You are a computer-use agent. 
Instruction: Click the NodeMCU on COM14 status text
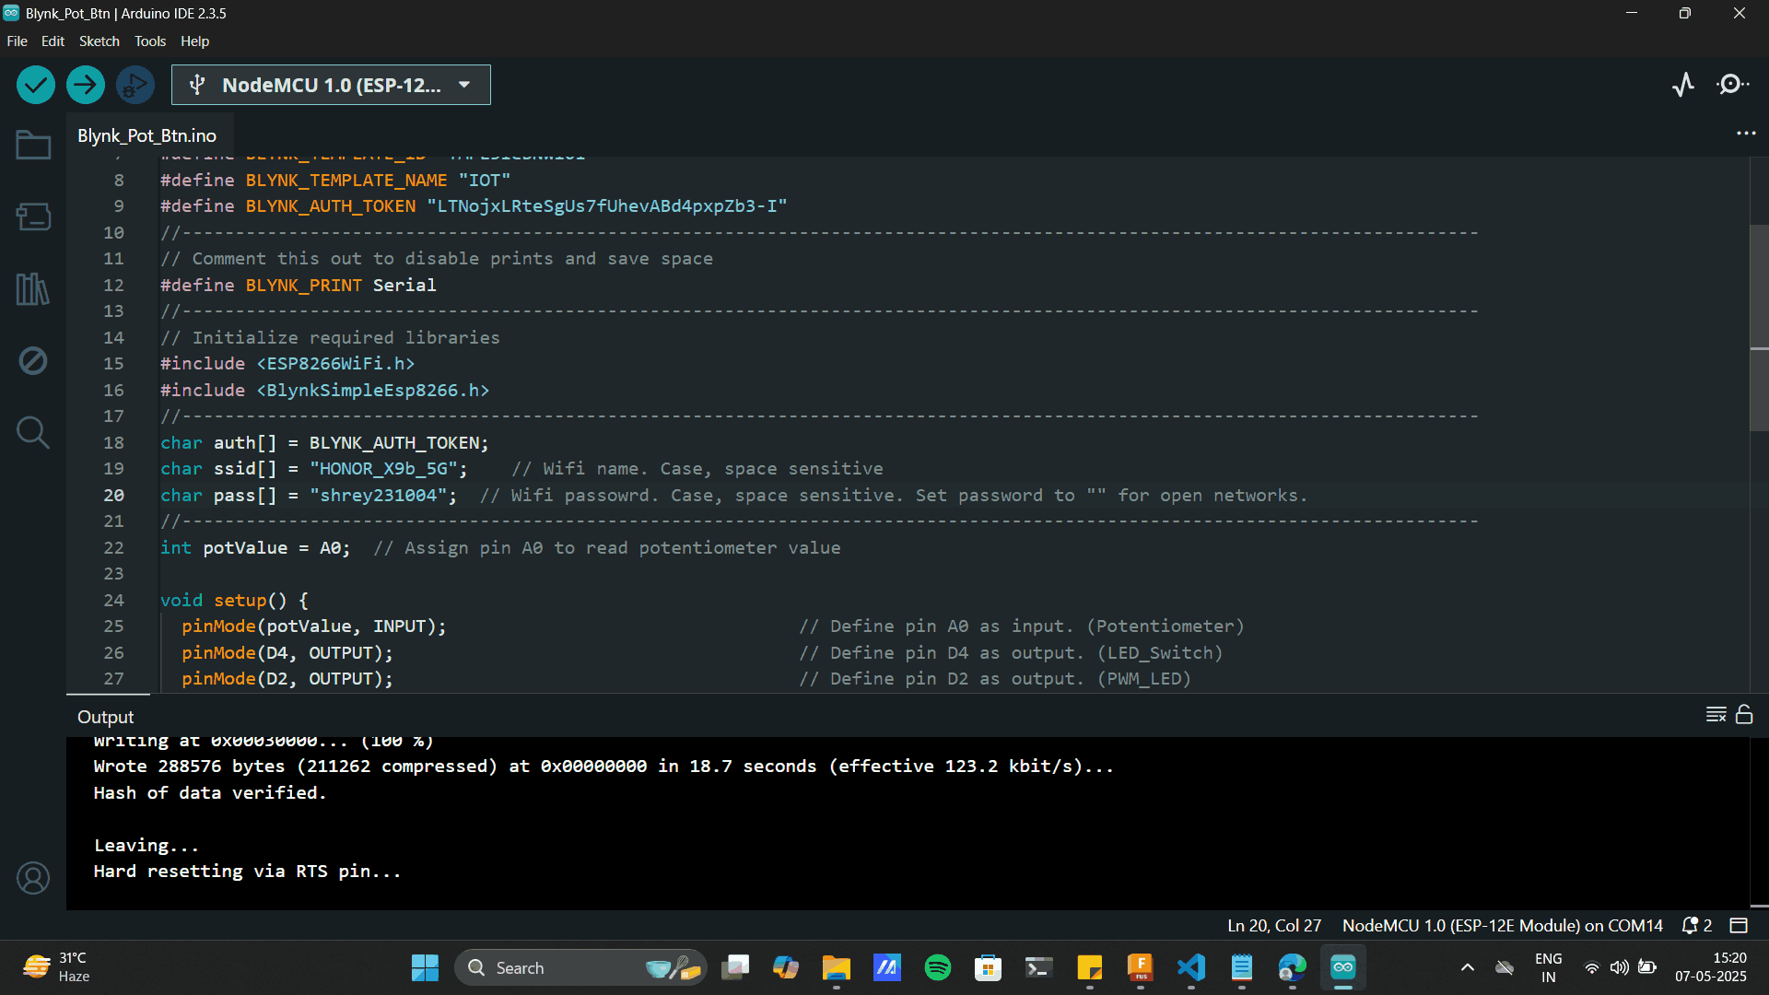click(x=1502, y=925)
